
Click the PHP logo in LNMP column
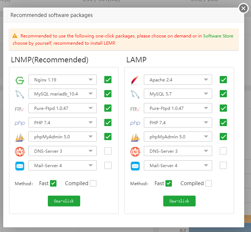point(20,123)
